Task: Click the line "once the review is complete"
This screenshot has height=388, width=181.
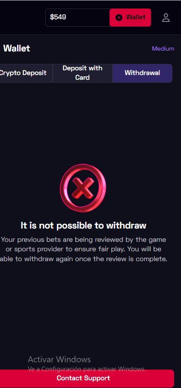Action: (x=84, y=259)
